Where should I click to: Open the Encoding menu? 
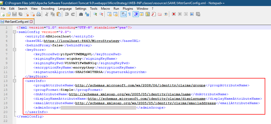[x=47, y=8]
